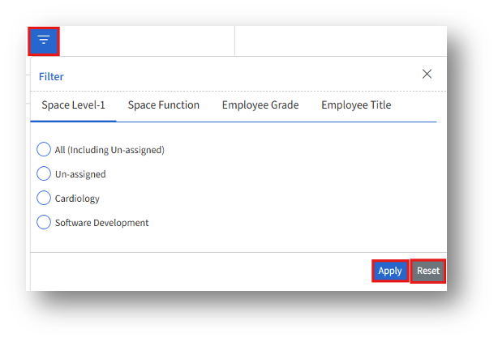Close the Filter panel with X
Image resolution: width=498 pixels, height=342 pixels.
[x=427, y=75]
